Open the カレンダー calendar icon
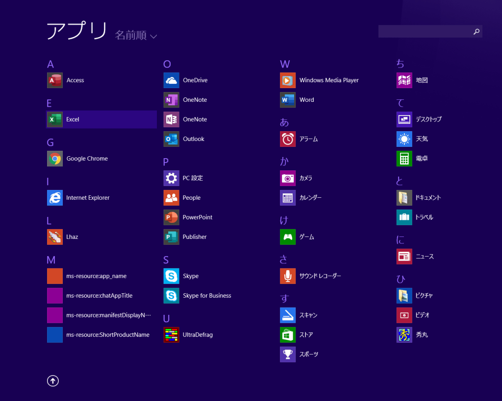502x401 pixels. 288,198
